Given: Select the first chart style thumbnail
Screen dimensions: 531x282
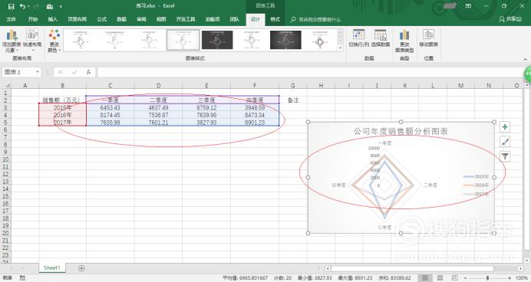Looking at the screenshot, I should pyautogui.click(x=80, y=40).
